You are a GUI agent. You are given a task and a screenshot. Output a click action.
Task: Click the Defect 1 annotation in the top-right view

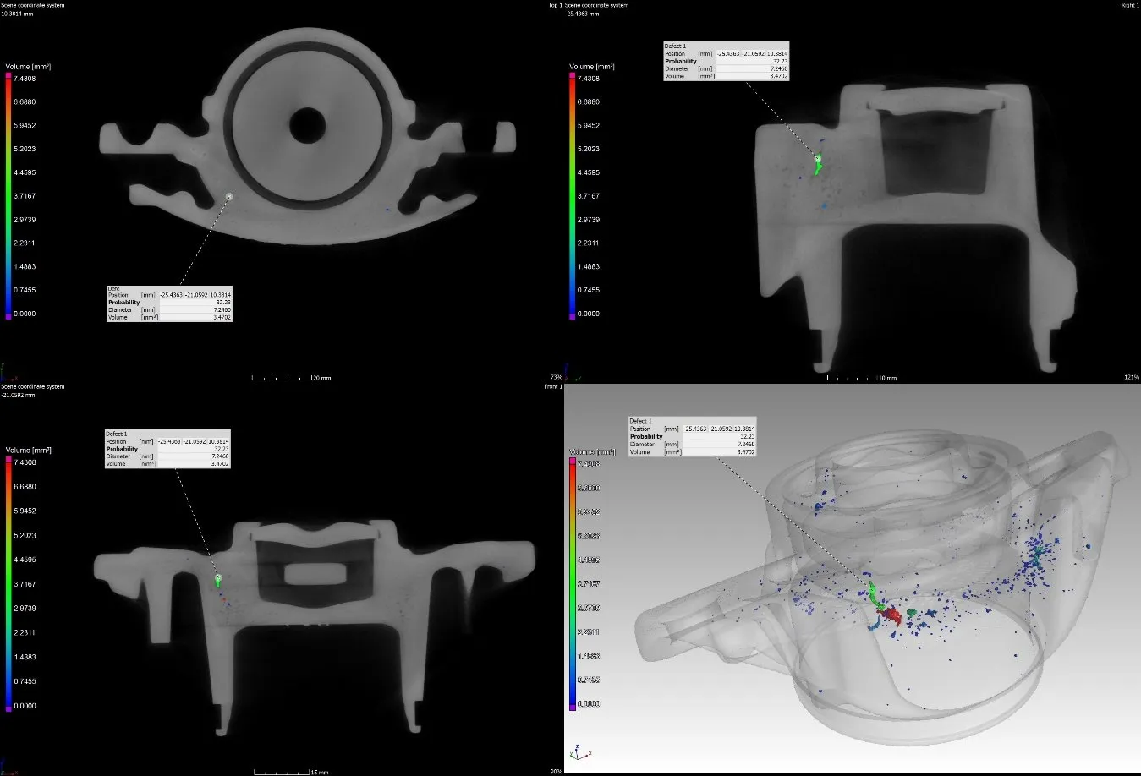pos(727,61)
